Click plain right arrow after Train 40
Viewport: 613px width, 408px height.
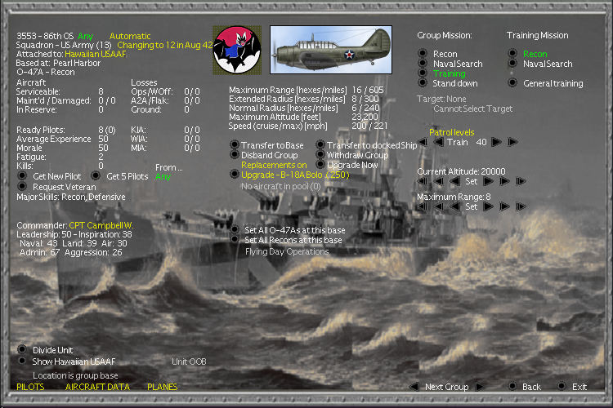tap(496, 142)
